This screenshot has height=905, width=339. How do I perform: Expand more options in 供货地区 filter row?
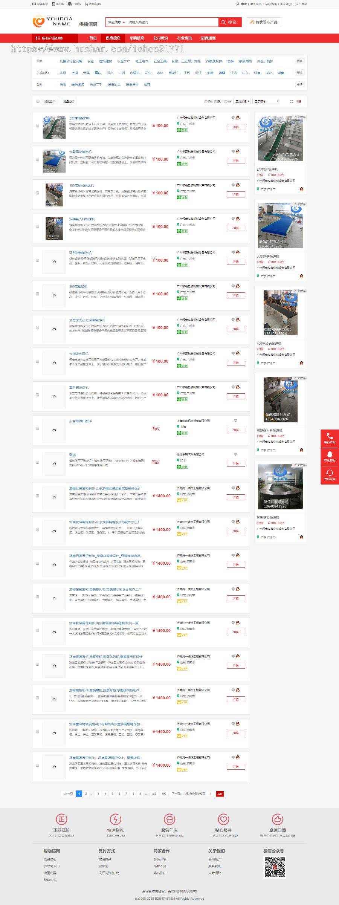coord(300,73)
